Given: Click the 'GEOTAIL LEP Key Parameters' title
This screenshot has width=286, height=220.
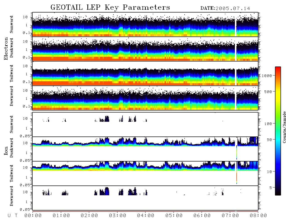Looking at the screenshot, I should [110, 7].
